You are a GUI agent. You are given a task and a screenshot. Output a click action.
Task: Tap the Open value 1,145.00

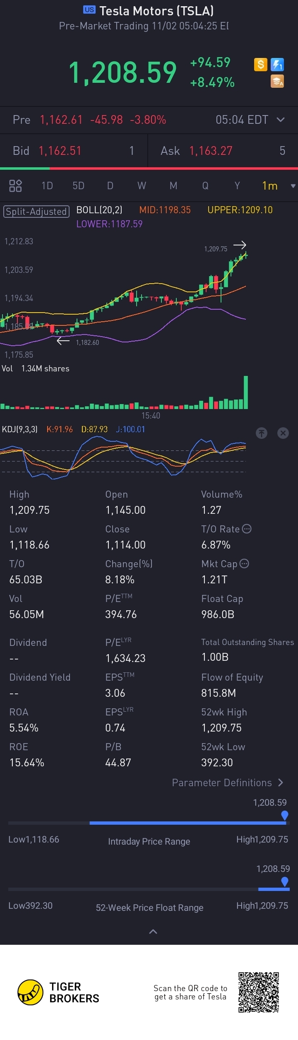coord(125,510)
